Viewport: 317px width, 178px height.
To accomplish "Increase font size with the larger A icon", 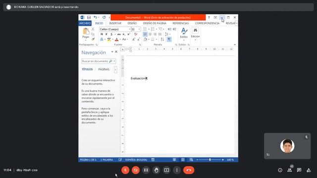I will [x=133, y=40].
